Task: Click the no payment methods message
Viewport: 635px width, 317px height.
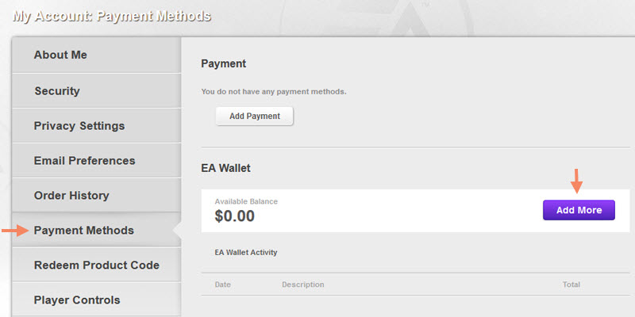Action: (x=274, y=92)
